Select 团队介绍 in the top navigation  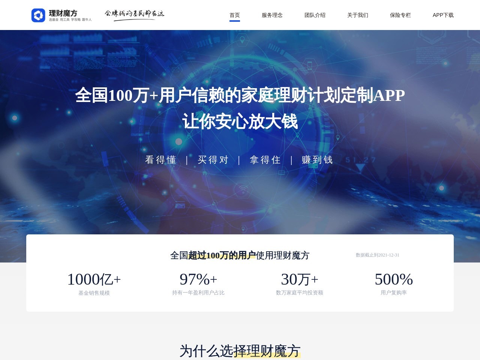(x=315, y=15)
